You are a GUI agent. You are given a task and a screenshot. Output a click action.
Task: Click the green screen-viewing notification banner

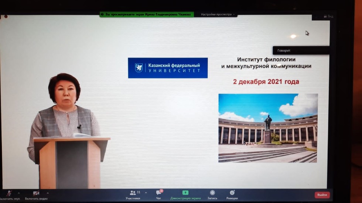147,14
